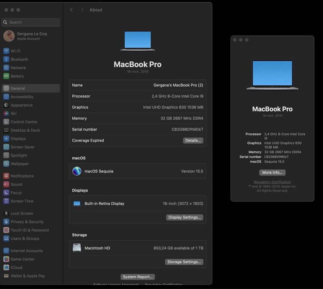Open the Screen Time hourglass icon

click(x=6, y=201)
